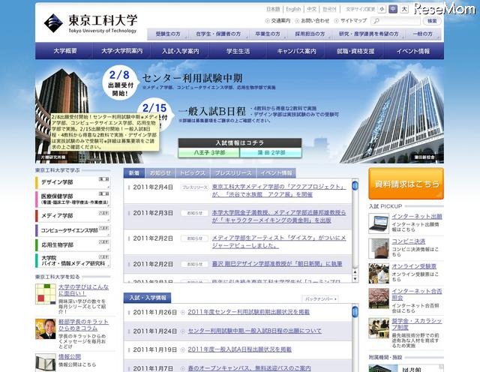Open デザイン学部 faculty item
The height and width of the screenshot is (372, 480).
73,182
